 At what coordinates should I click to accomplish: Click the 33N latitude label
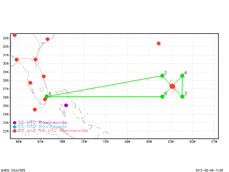(6, 38)
